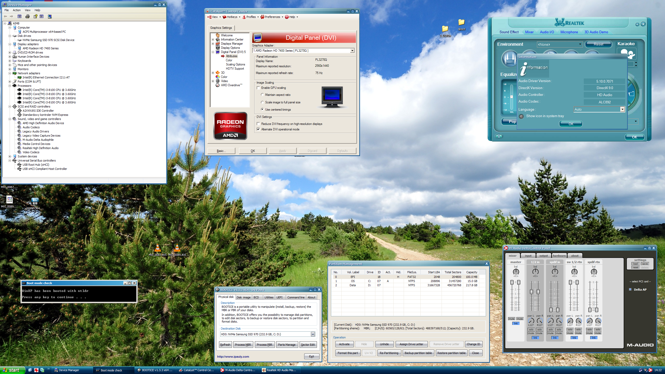Image resolution: width=665 pixels, height=374 pixels.
Task: Uncheck Alternate DVI operational mode
Action: tap(258, 129)
